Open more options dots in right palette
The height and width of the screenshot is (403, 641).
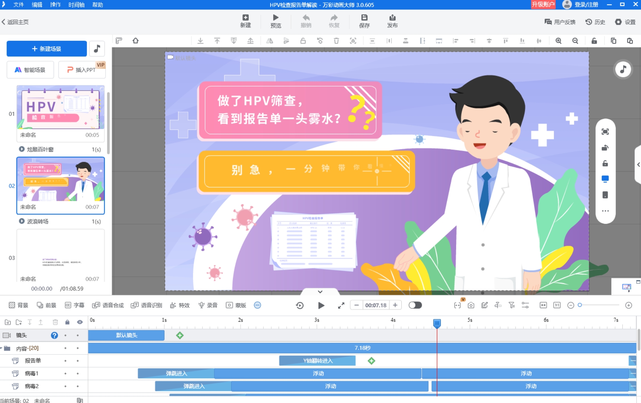tap(605, 211)
